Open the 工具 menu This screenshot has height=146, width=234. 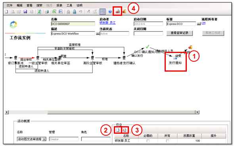[69, 6]
